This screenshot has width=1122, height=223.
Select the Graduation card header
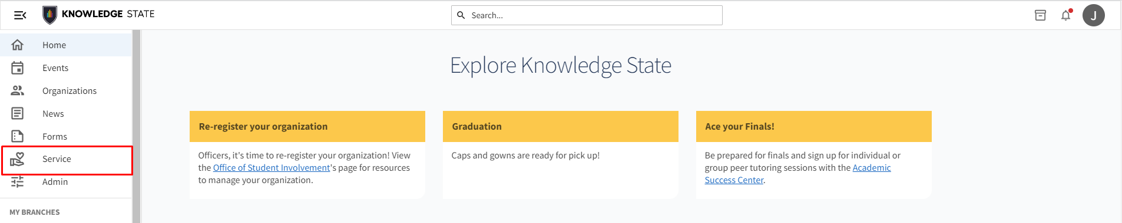pos(560,126)
